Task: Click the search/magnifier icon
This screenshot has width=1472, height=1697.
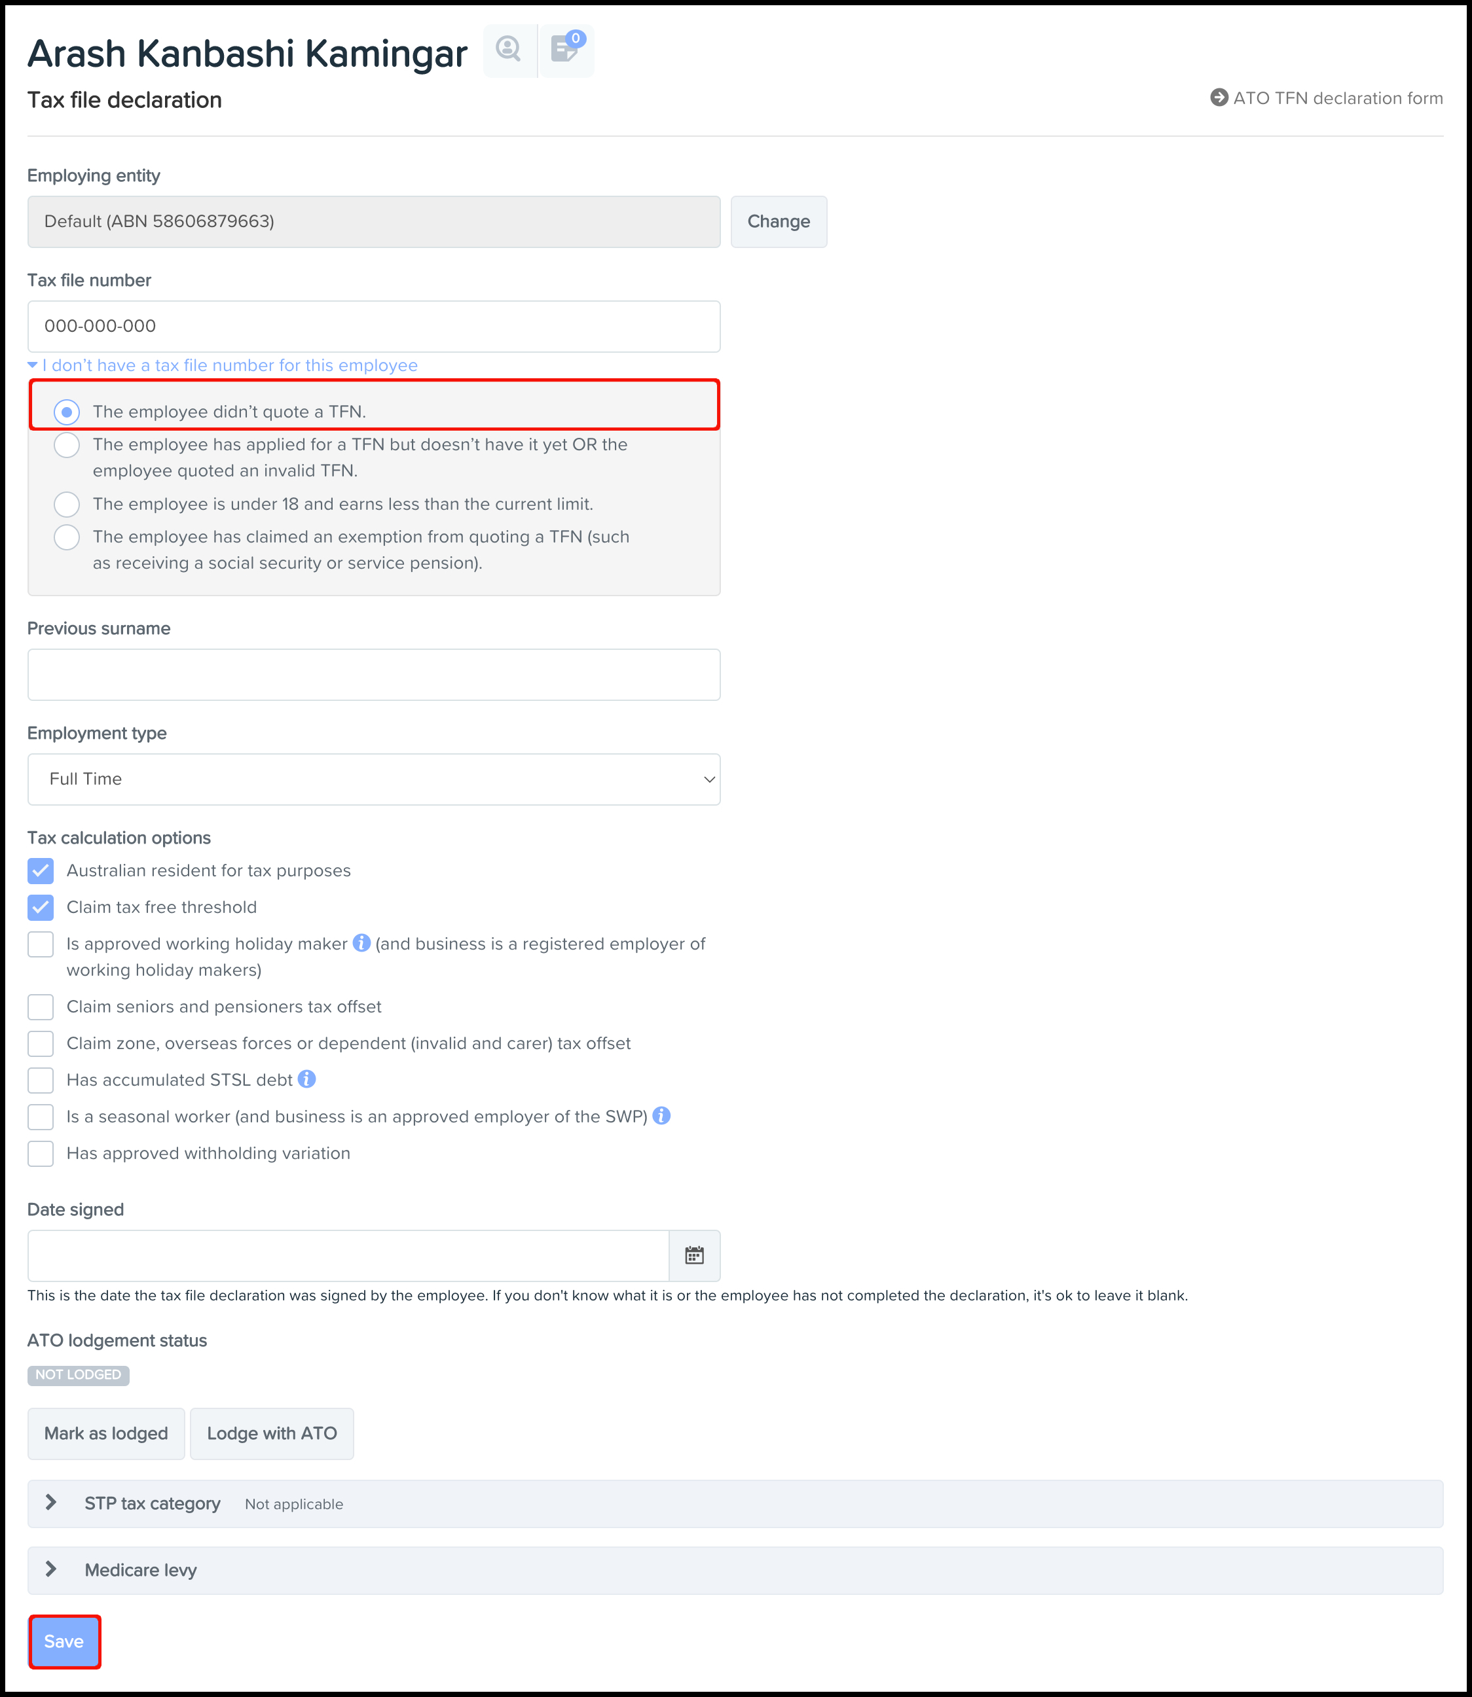Action: 509,50
